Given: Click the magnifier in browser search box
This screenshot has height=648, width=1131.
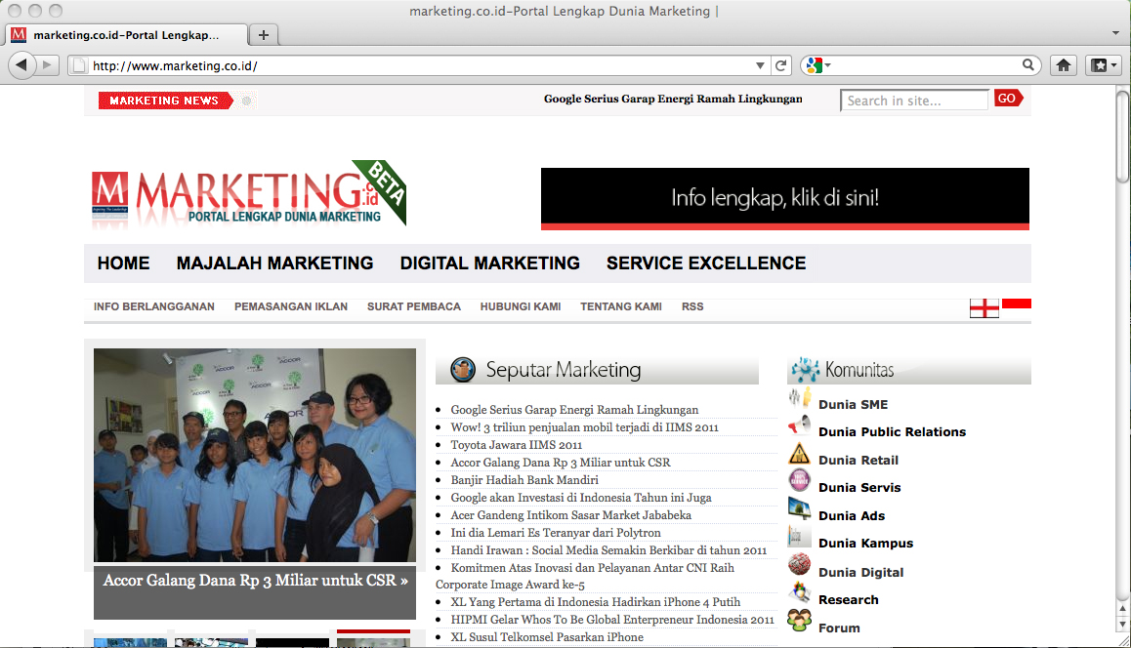Looking at the screenshot, I should pyautogui.click(x=1027, y=64).
